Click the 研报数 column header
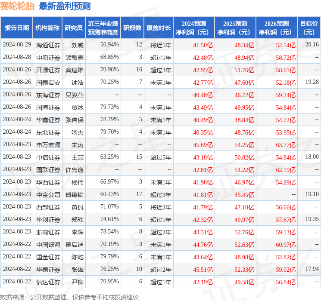This screenshot has height=301, width=321. click(x=132, y=28)
